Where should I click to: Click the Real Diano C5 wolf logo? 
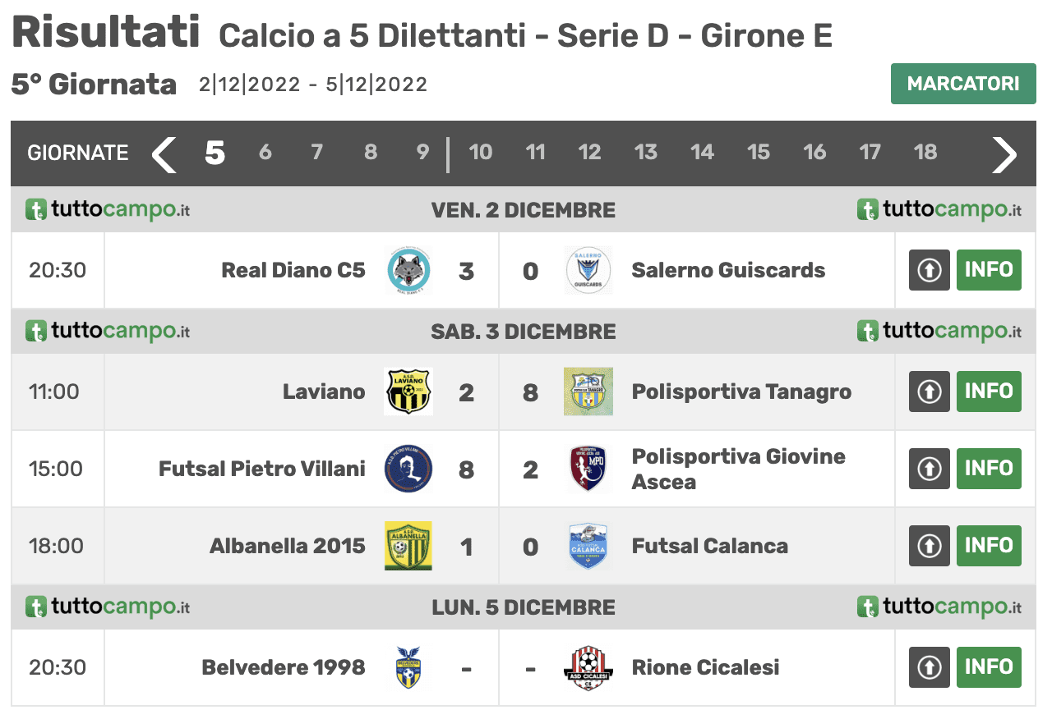(x=409, y=270)
